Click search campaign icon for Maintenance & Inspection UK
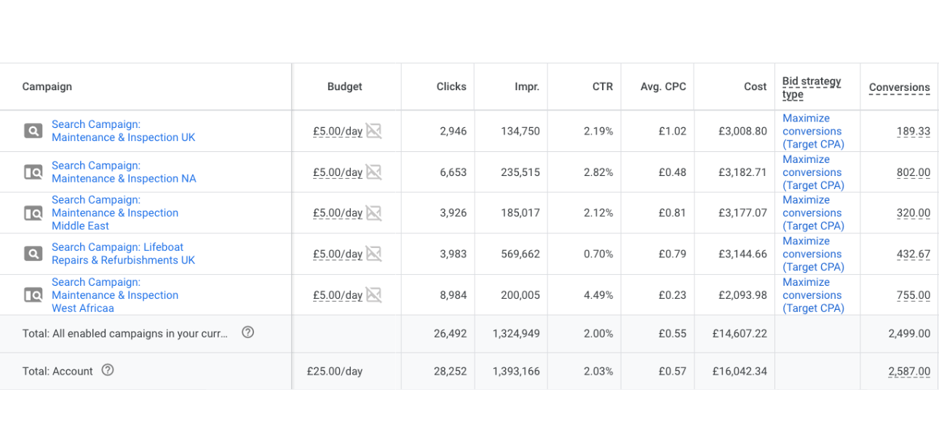 pos(33,131)
